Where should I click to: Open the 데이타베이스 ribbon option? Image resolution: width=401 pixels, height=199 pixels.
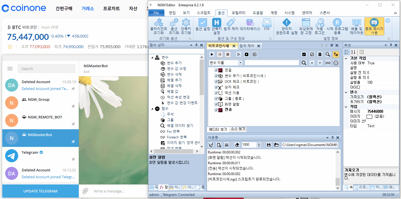[250, 25]
